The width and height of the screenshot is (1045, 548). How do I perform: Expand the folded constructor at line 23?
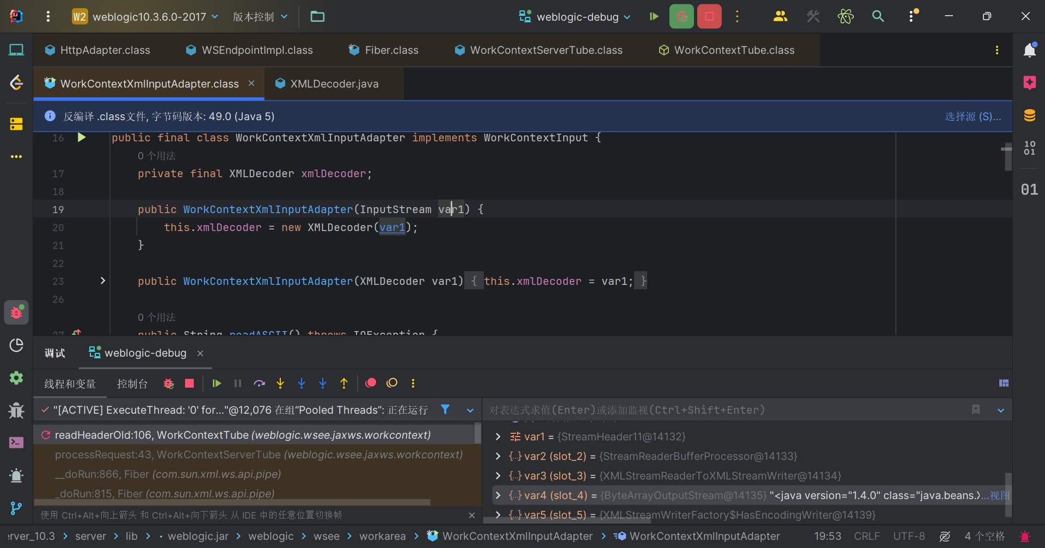(x=102, y=281)
